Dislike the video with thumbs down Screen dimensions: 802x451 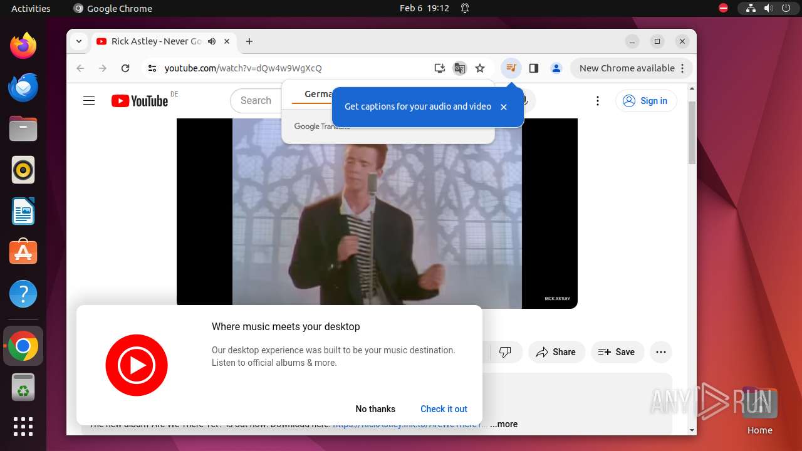[505, 352]
